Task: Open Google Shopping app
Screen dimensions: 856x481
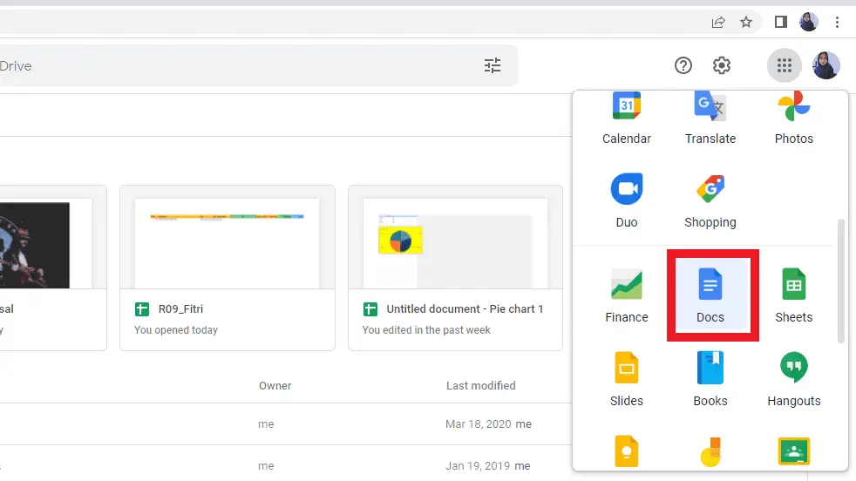Action: 710,200
